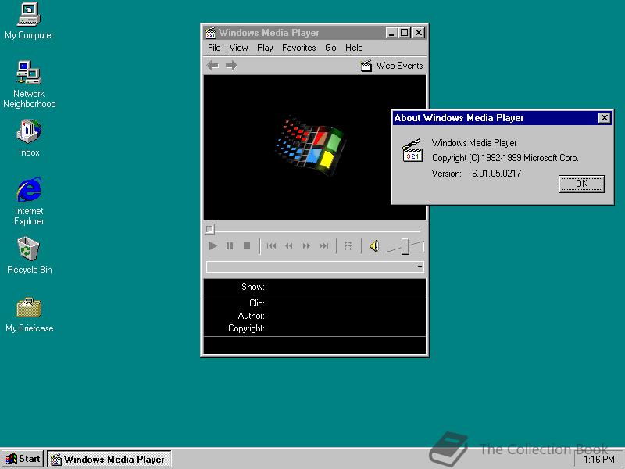Open the Help menu

pos(354,48)
